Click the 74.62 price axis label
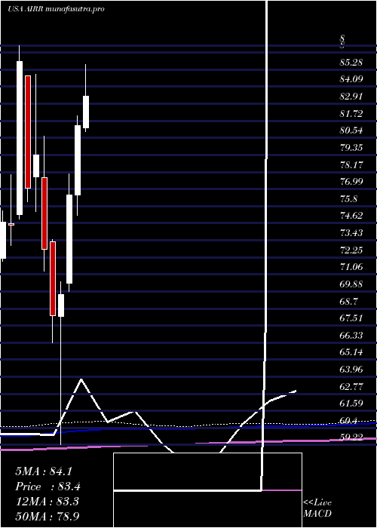Viewport: 377px width, 528px height. [351, 216]
